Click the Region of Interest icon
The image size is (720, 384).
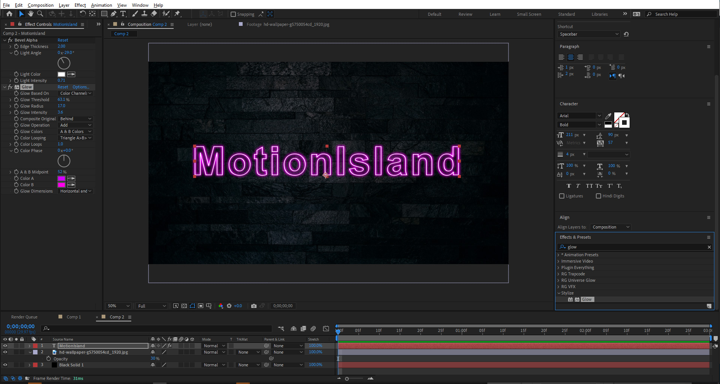201,306
